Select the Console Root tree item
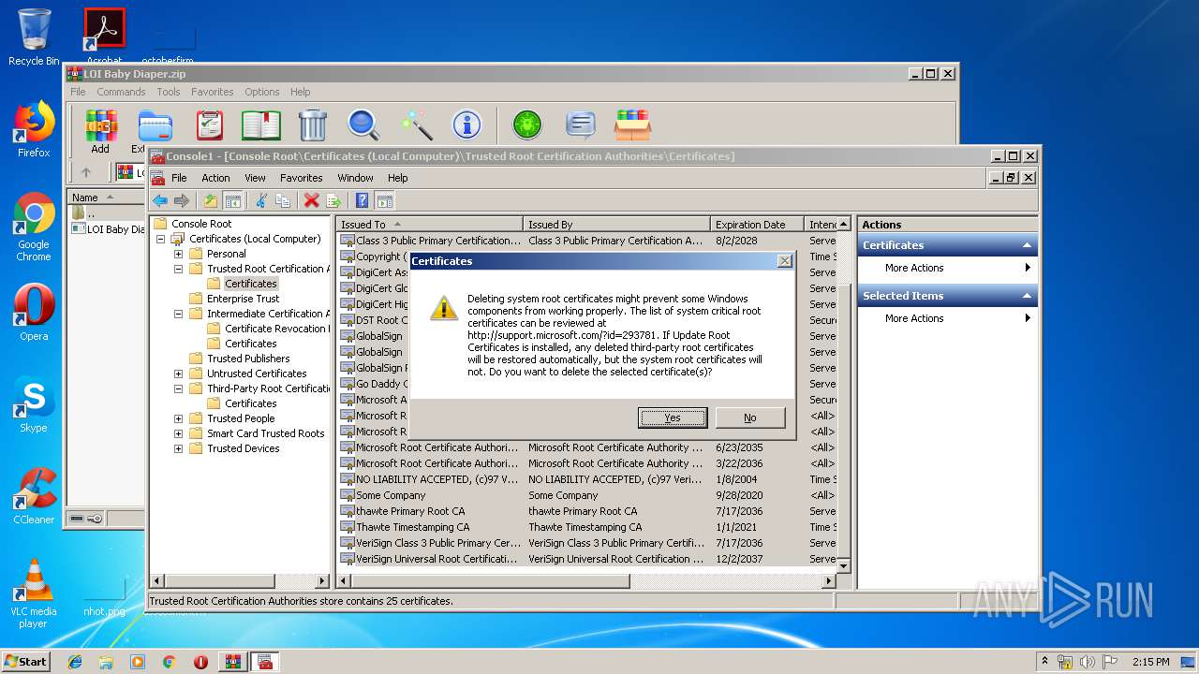Image resolution: width=1199 pixels, height=674 pixels. click(x=201, y=224)
